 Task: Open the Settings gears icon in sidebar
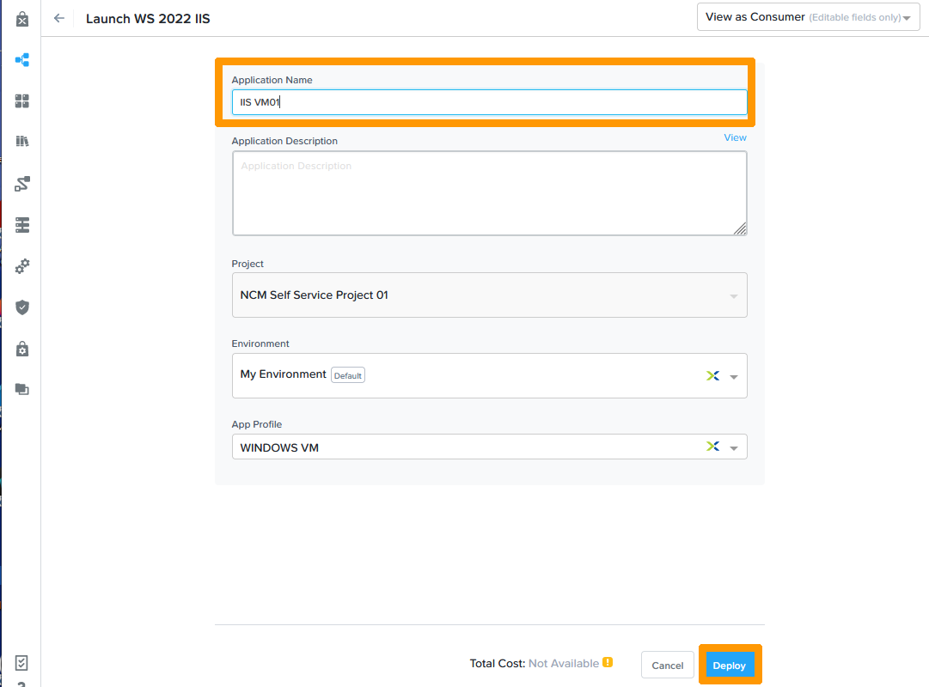coord(22,266)
